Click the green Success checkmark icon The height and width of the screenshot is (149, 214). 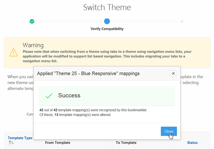point(49,96)
